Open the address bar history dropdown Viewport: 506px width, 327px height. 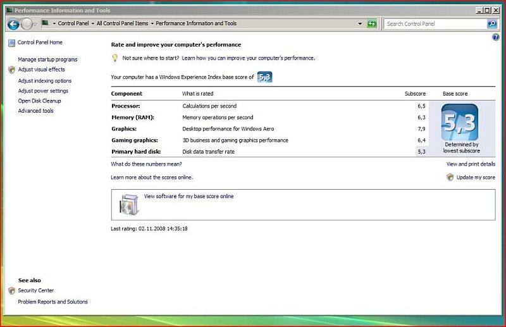pyautogui.click(x=360, y=23)
